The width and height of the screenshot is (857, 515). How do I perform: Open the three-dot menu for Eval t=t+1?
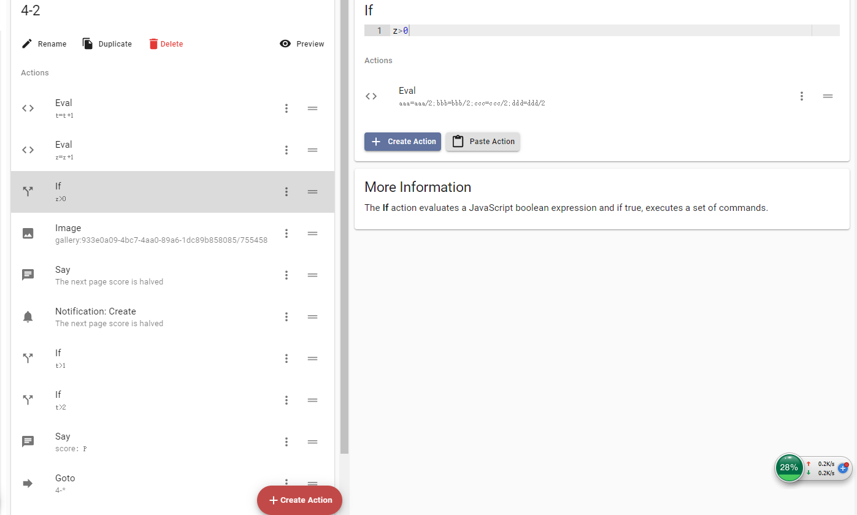286,109
